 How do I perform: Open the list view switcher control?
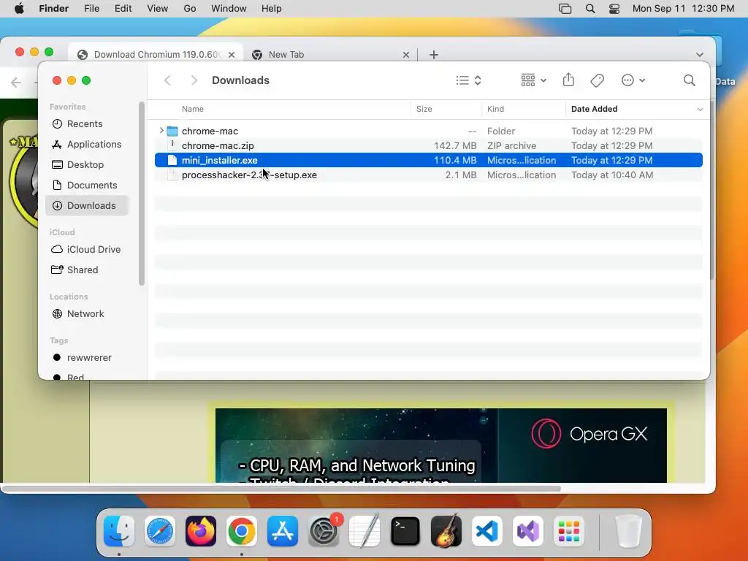tap(468, 80)
